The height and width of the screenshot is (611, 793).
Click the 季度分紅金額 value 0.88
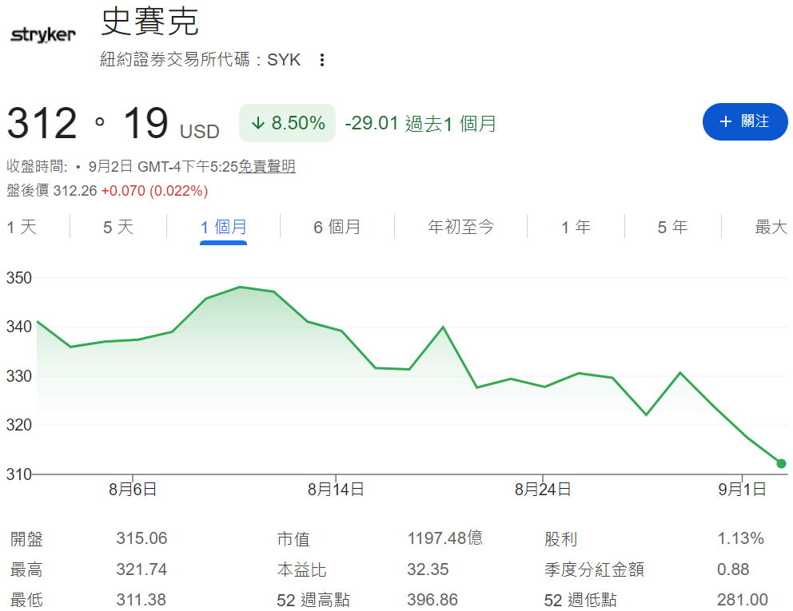pos(733,569)
